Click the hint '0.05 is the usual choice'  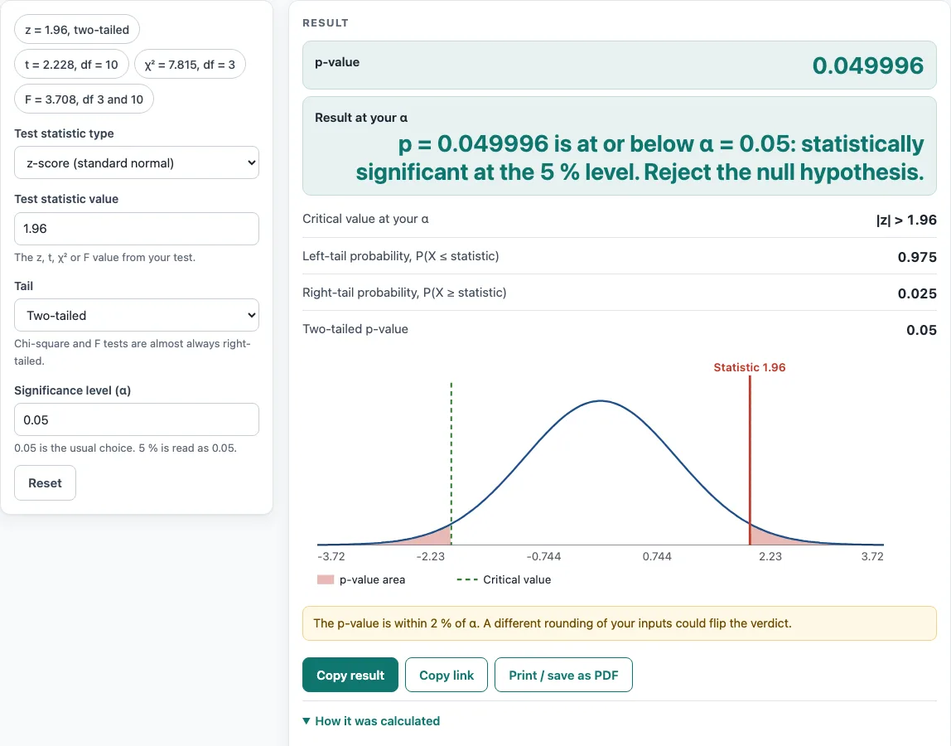[126, 448]
